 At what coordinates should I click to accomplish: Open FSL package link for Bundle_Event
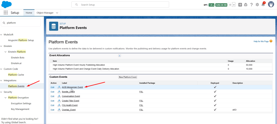141,92
